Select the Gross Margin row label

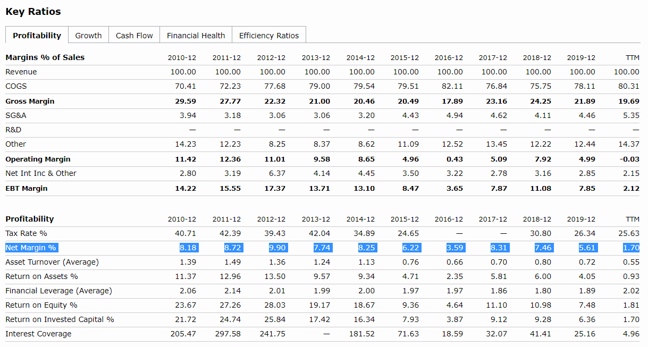(30, 101)
